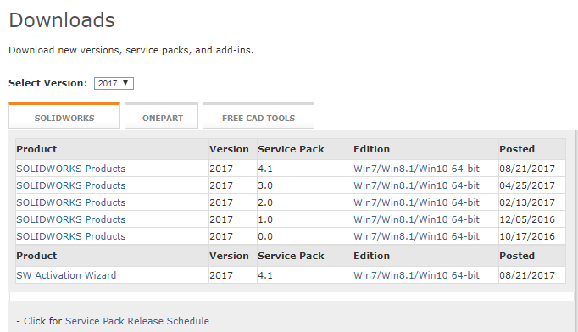Open SOLIDWORKS Products link for service pack 1.0
578x332 pixels.
[71, 219]
